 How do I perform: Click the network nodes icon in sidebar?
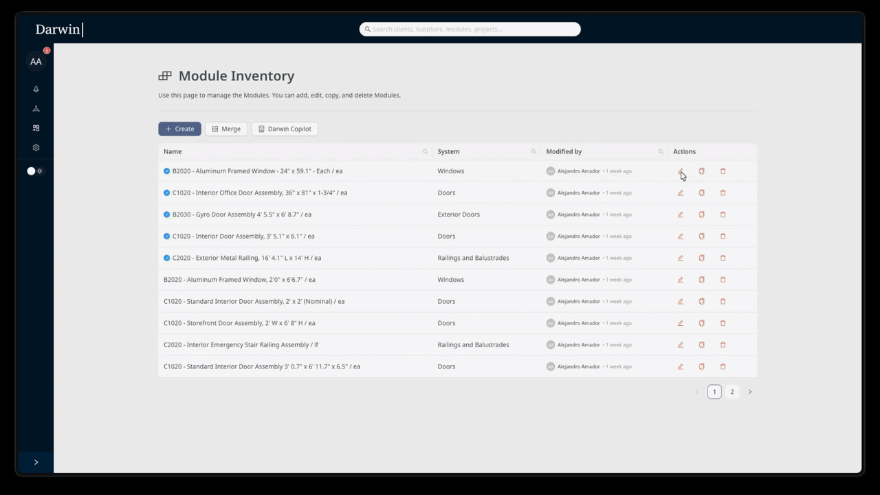(x=36, y=109)
